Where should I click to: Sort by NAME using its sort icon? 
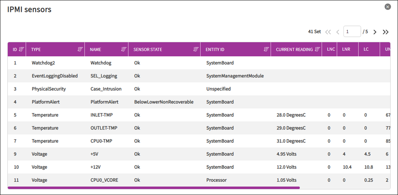click(x=123, y=50)
